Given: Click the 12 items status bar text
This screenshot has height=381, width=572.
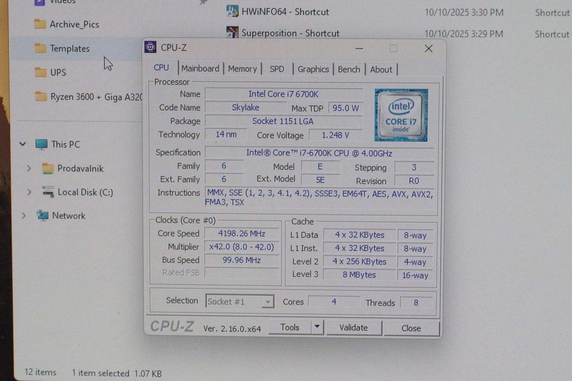Looking at the screenshot, I should click(41, 372).
